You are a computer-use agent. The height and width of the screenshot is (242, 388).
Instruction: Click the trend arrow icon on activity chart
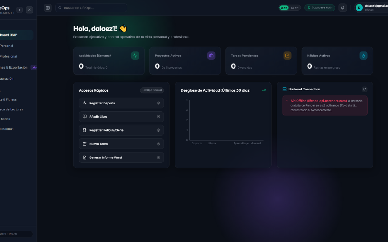(x=264, y=90)
